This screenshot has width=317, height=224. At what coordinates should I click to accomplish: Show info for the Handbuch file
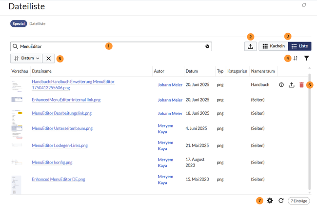(281, 85)
